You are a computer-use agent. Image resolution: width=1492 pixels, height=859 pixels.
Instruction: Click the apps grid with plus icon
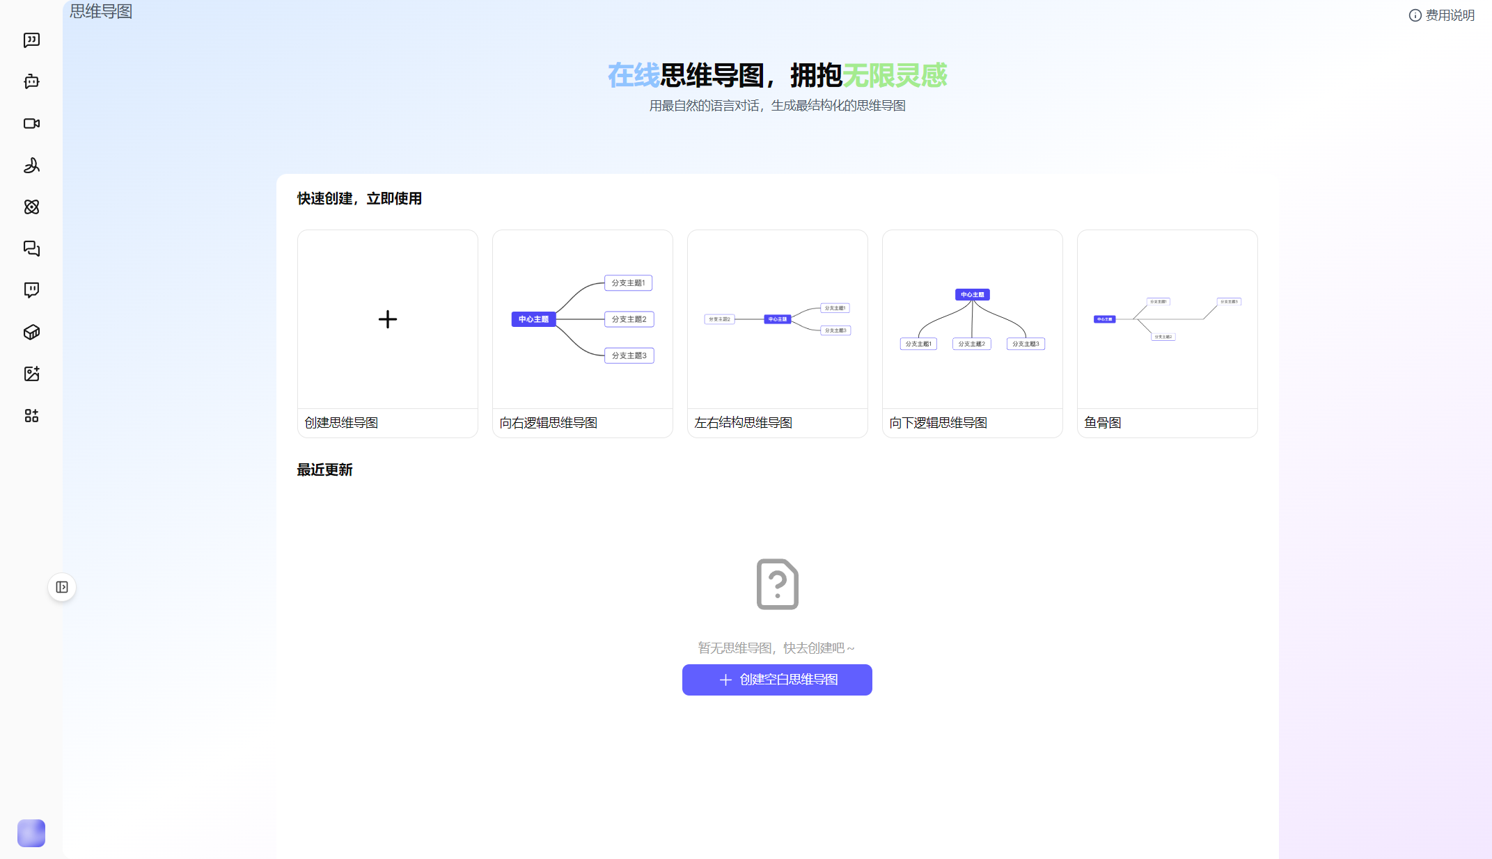[31, 415]
